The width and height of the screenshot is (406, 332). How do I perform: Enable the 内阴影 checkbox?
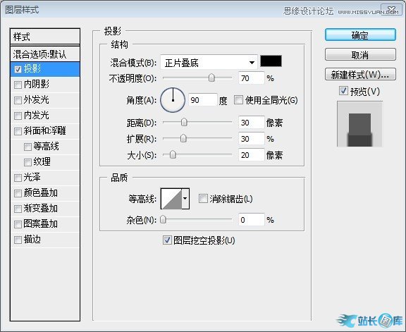coord(18,85)
